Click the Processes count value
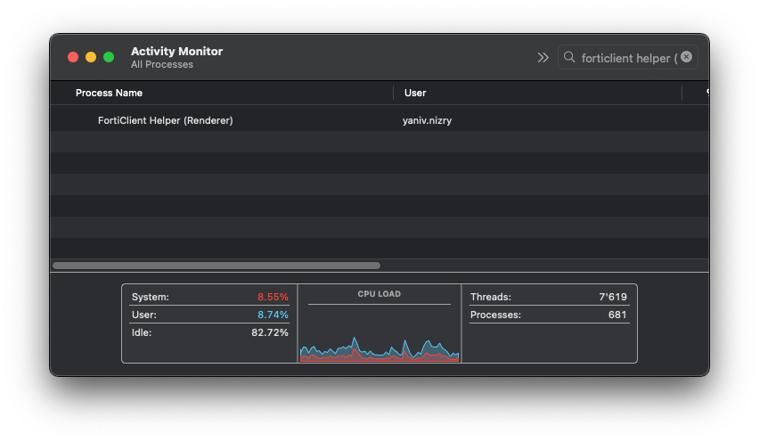 pyautogui.click(x=617, y=315)
